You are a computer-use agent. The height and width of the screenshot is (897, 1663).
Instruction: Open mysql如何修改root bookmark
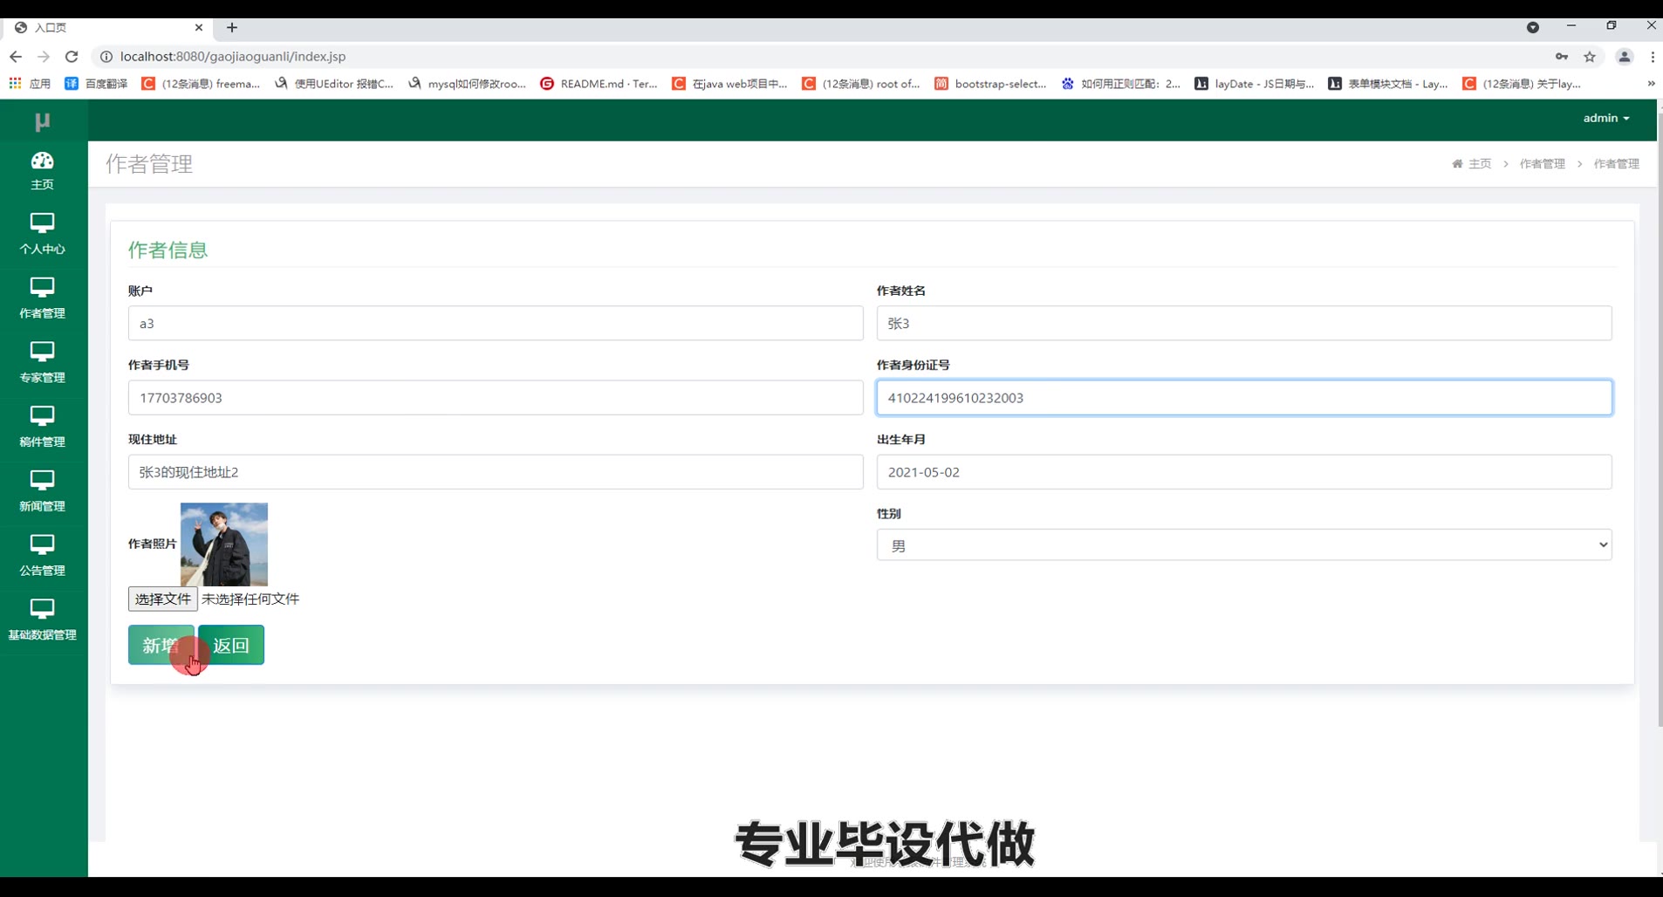pyautogui.click(x=467, y=84)
